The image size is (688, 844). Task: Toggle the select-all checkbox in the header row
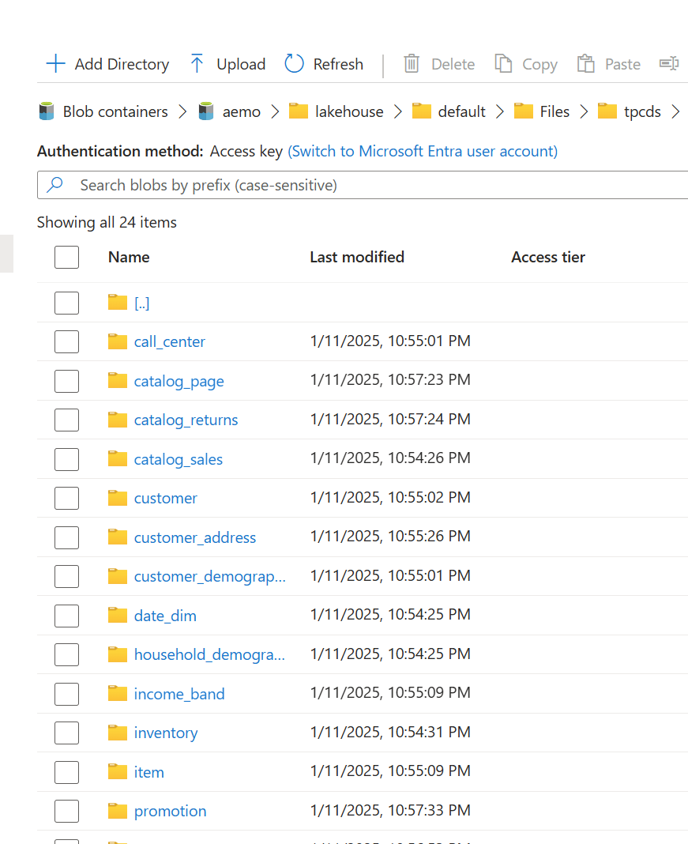tap(66, 257)
